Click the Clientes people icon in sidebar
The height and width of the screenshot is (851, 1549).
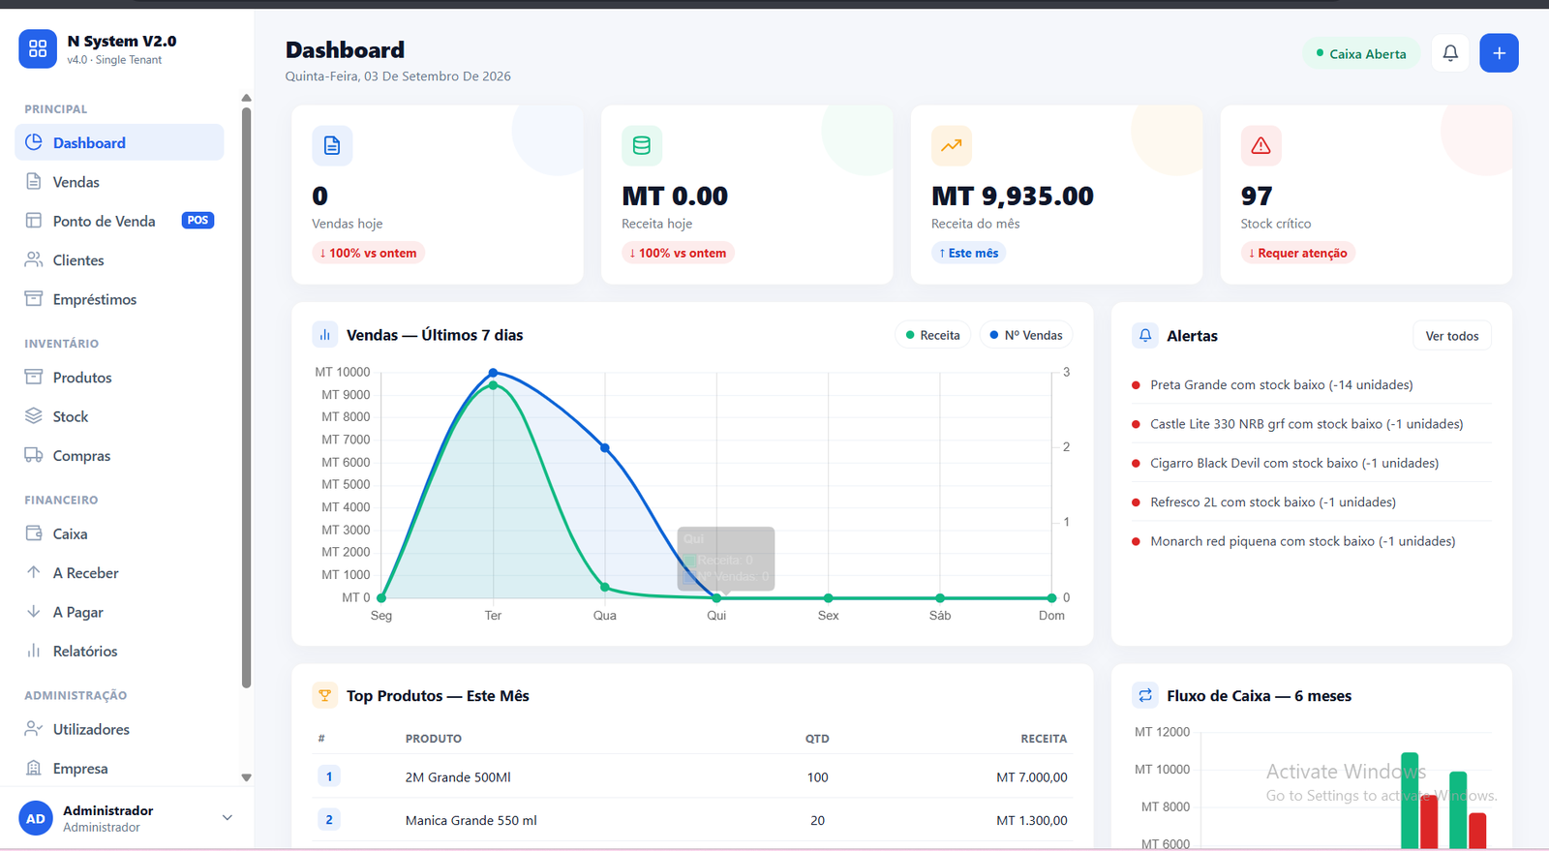coord(34,259)
